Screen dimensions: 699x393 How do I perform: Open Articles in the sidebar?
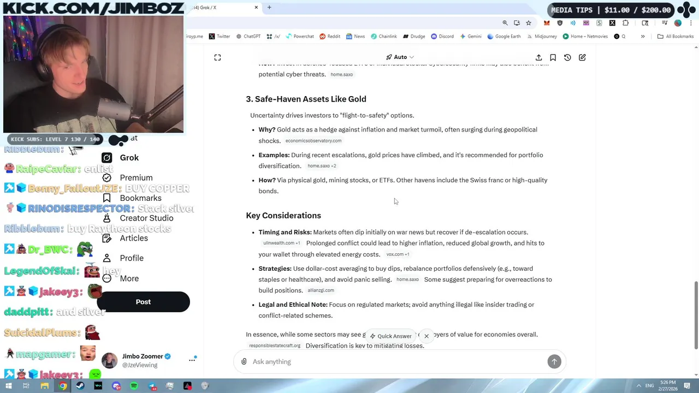point(134,238)
